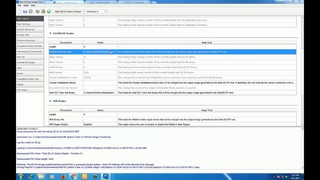Open the Internal PCH Buses section
Viewport: 320px width, 180px height.
(30, 62)
